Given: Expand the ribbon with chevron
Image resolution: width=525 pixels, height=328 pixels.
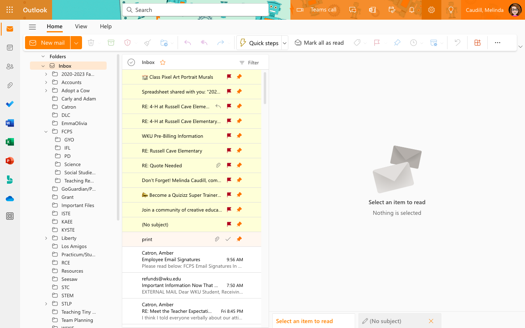Looking at the screenshot, I should (520, 47).
